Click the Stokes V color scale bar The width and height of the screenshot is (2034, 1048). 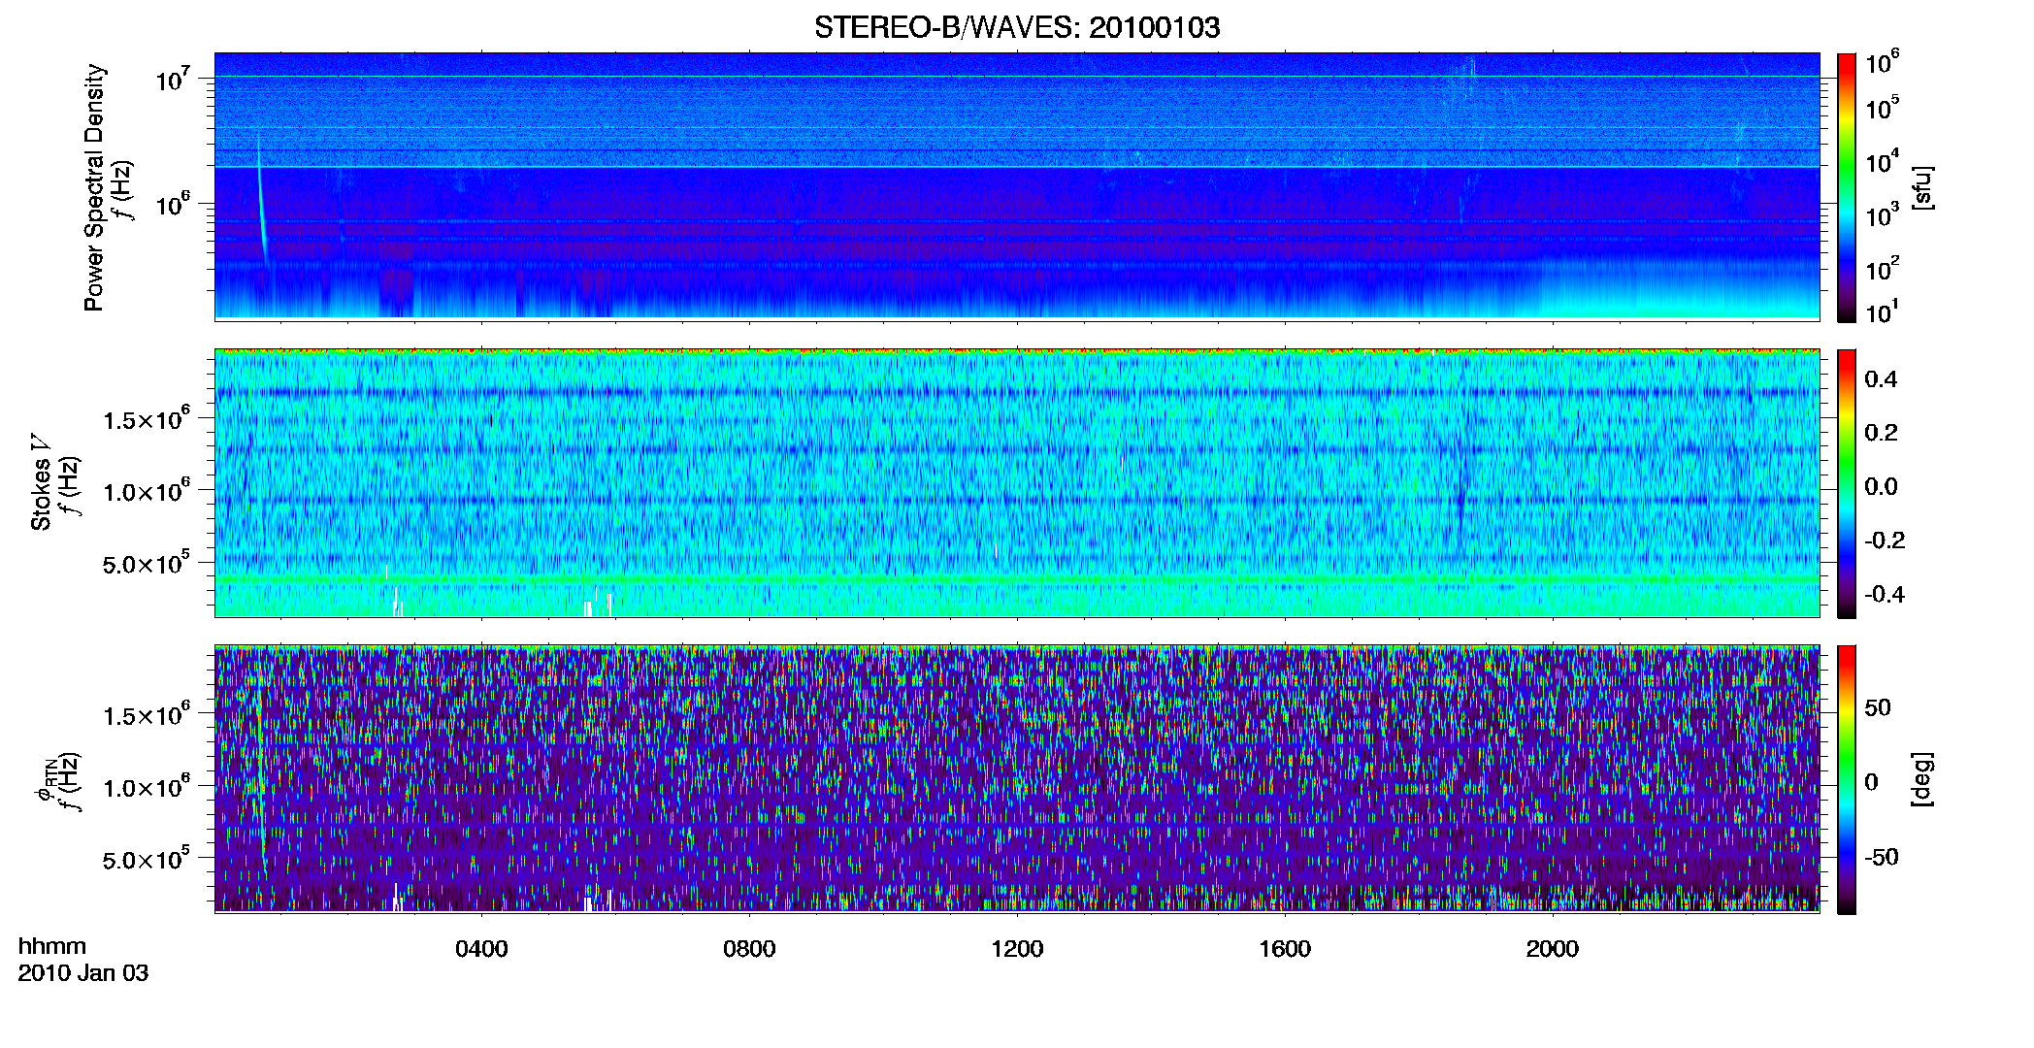point(1847,483)
